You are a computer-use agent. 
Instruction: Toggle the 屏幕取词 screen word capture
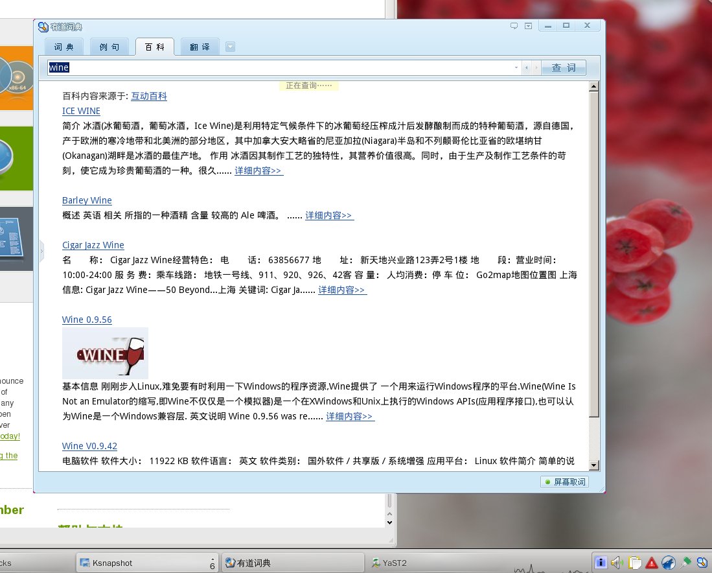click(x=565, y=482)
